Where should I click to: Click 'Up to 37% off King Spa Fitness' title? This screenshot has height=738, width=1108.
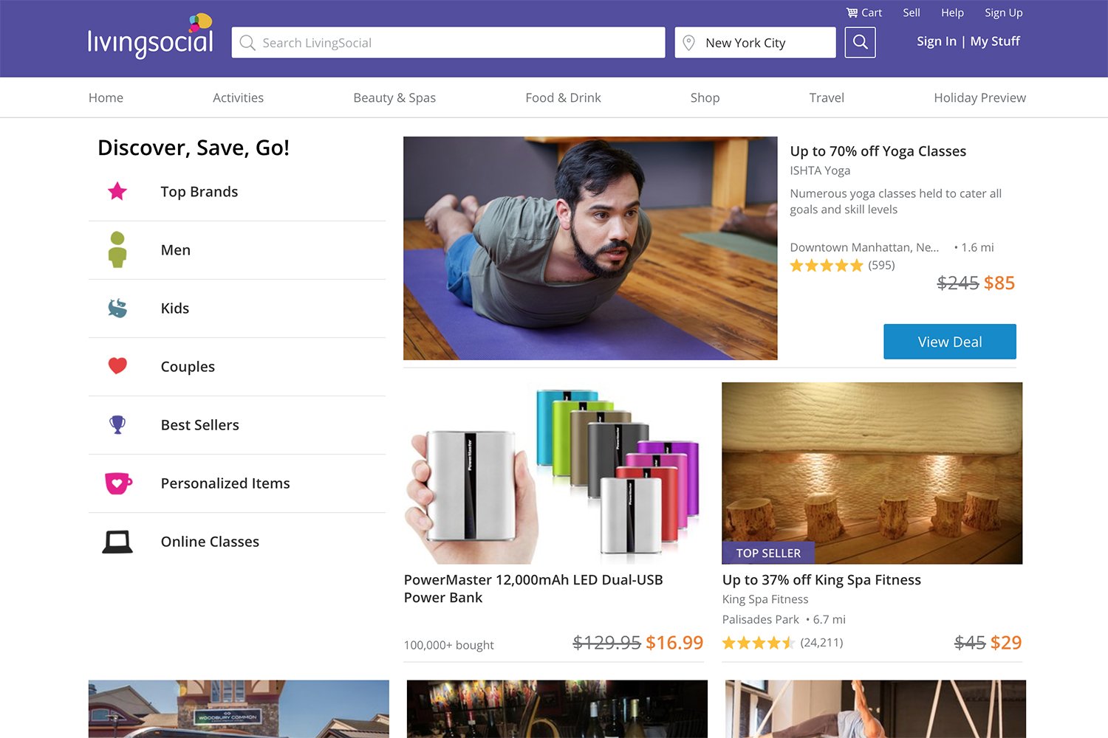[x=821, y=580]
